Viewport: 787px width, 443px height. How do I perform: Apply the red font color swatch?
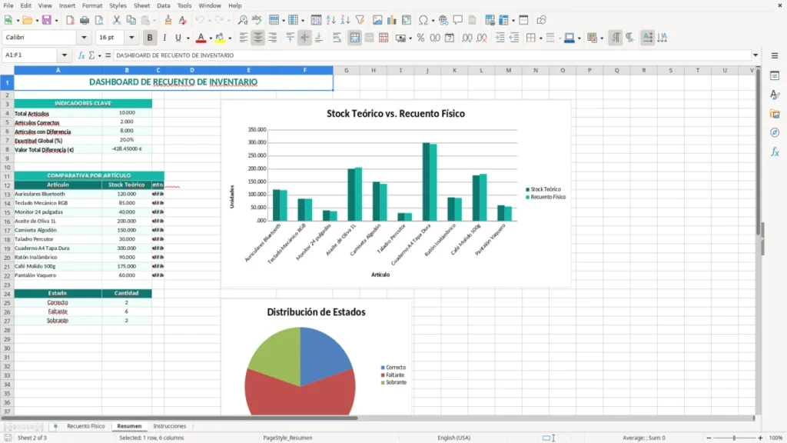[x=201, y=38]
